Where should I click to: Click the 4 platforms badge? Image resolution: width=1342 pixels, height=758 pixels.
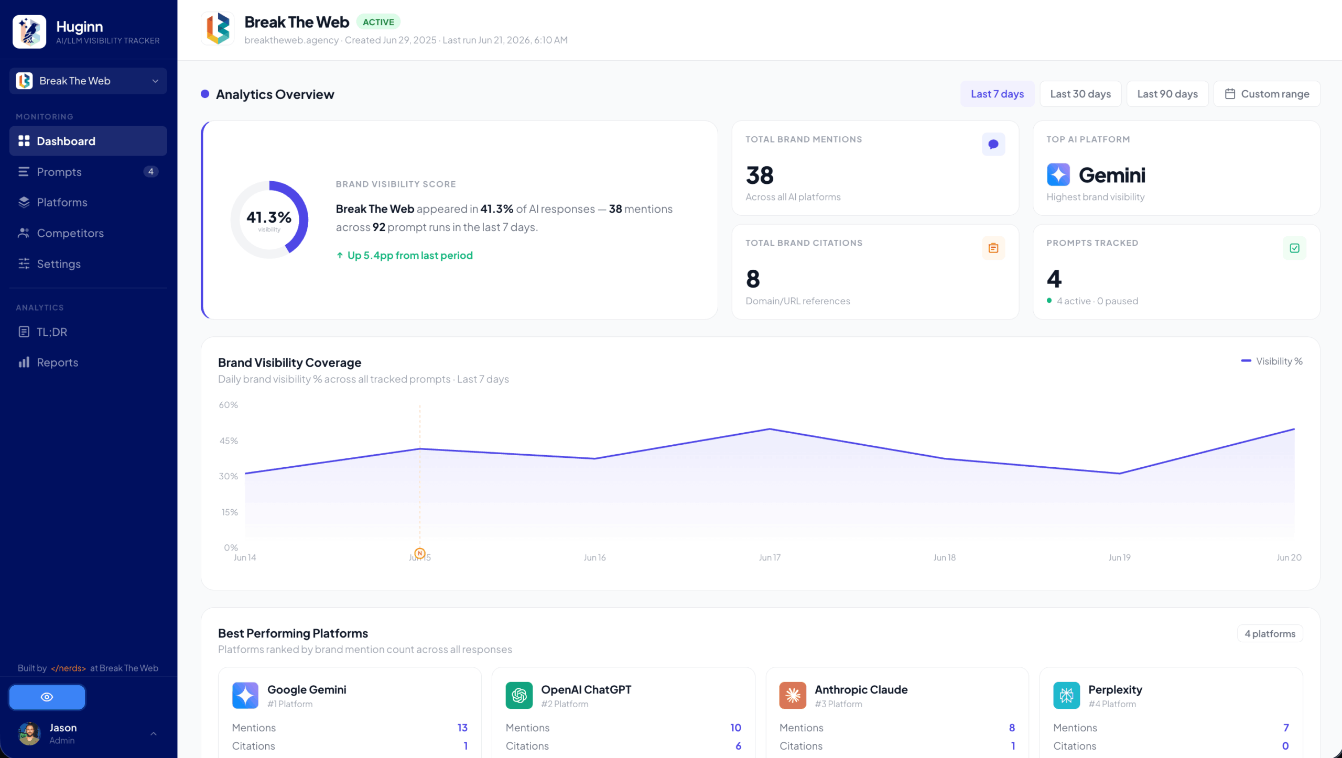[1270, 633]
